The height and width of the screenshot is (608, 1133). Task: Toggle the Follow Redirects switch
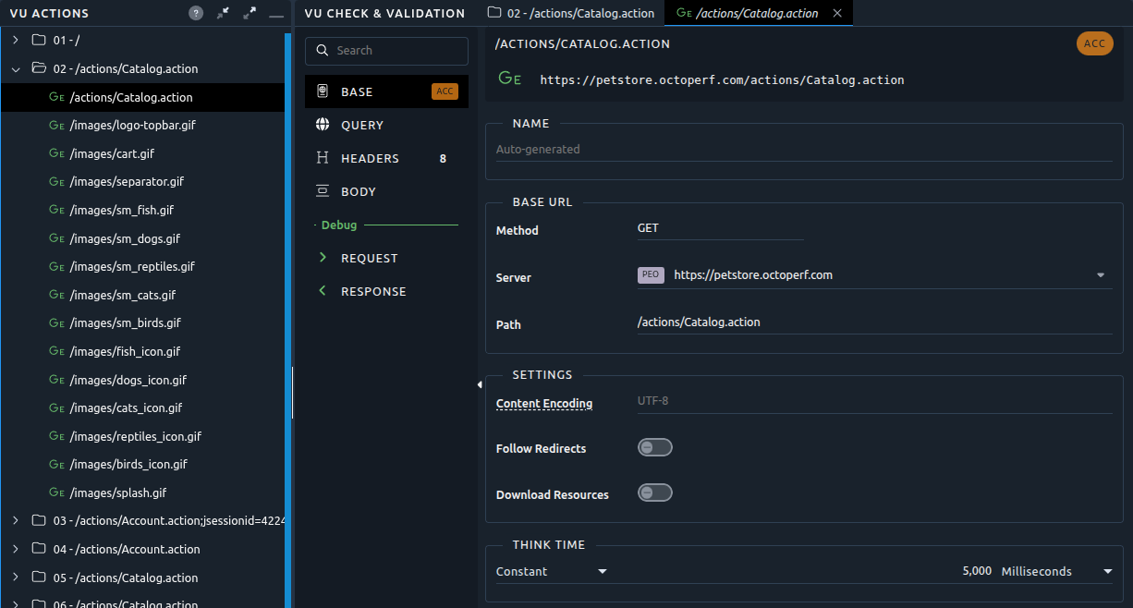click(x=655, y=447)
